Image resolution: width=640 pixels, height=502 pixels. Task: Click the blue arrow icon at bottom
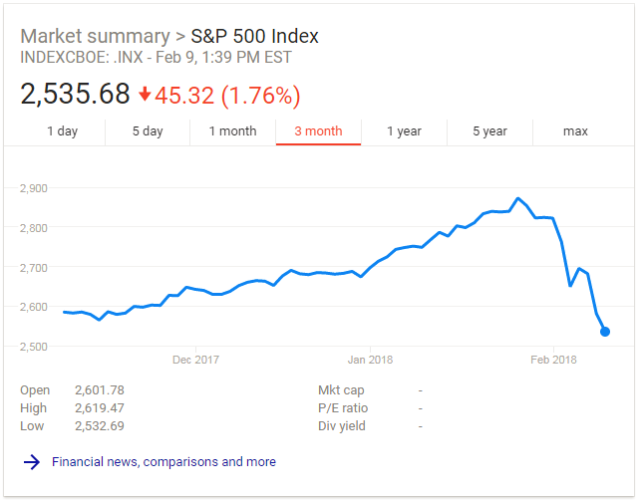coord(31,462)
